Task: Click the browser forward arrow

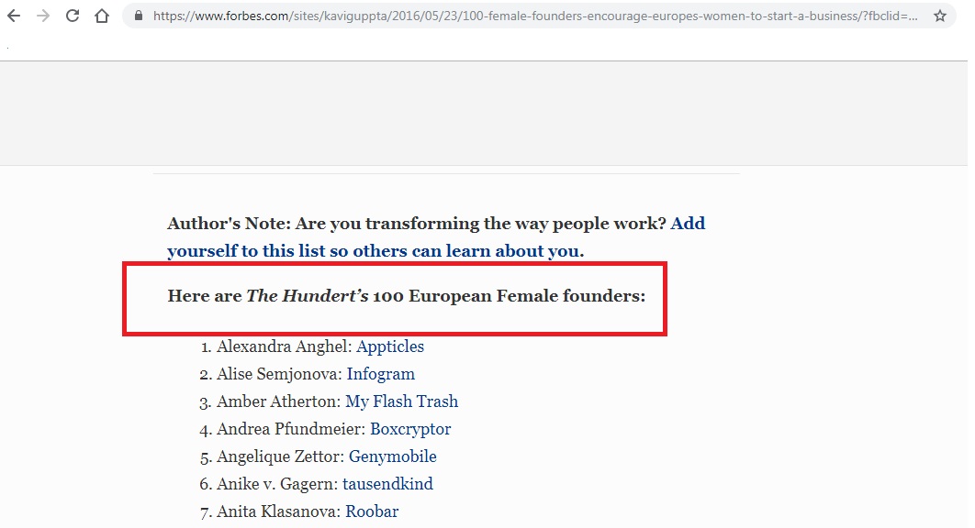Action: click(x=43, y=16)
